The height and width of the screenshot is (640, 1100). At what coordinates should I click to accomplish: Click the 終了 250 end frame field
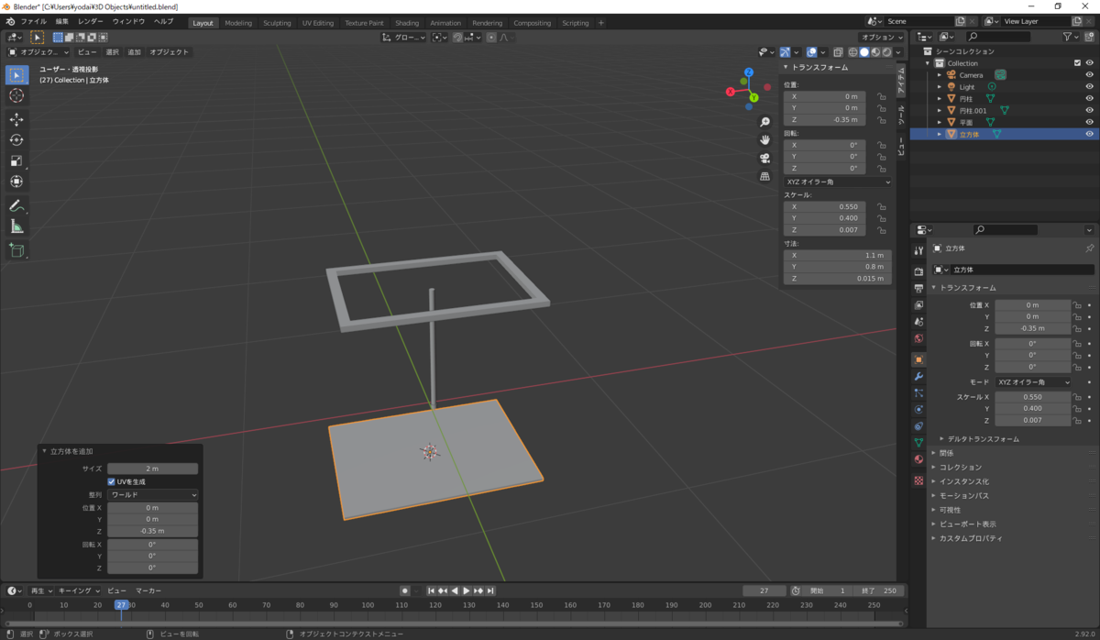tap(877, 591)
